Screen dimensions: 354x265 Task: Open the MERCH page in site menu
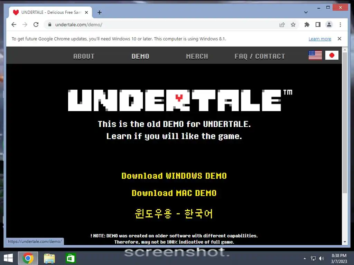pos(197,56)
